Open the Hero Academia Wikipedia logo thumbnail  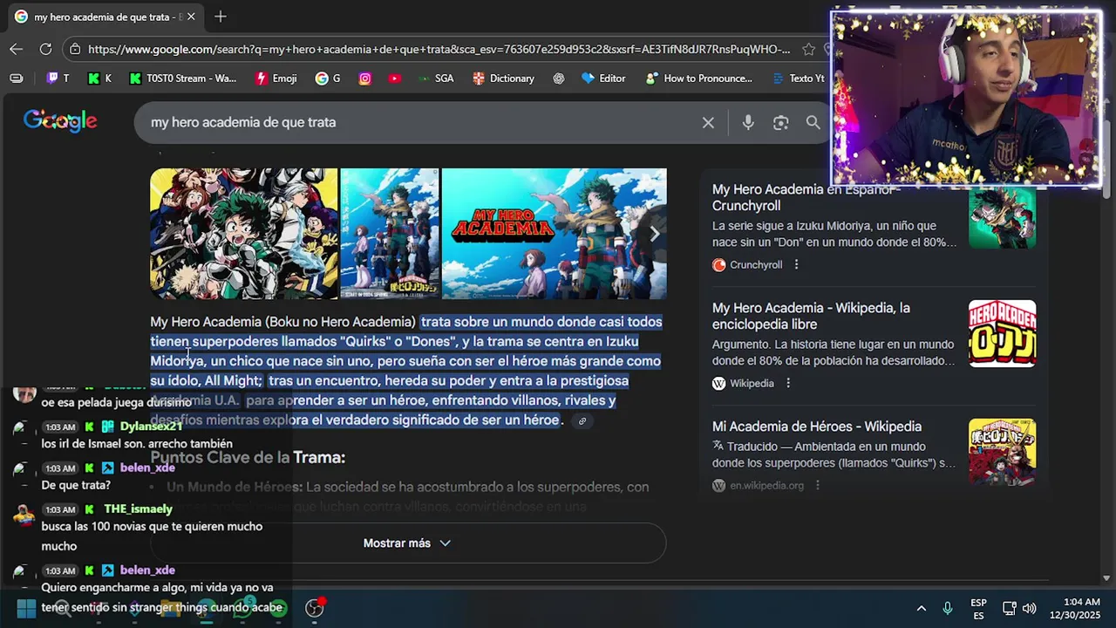coord(1003,333)
